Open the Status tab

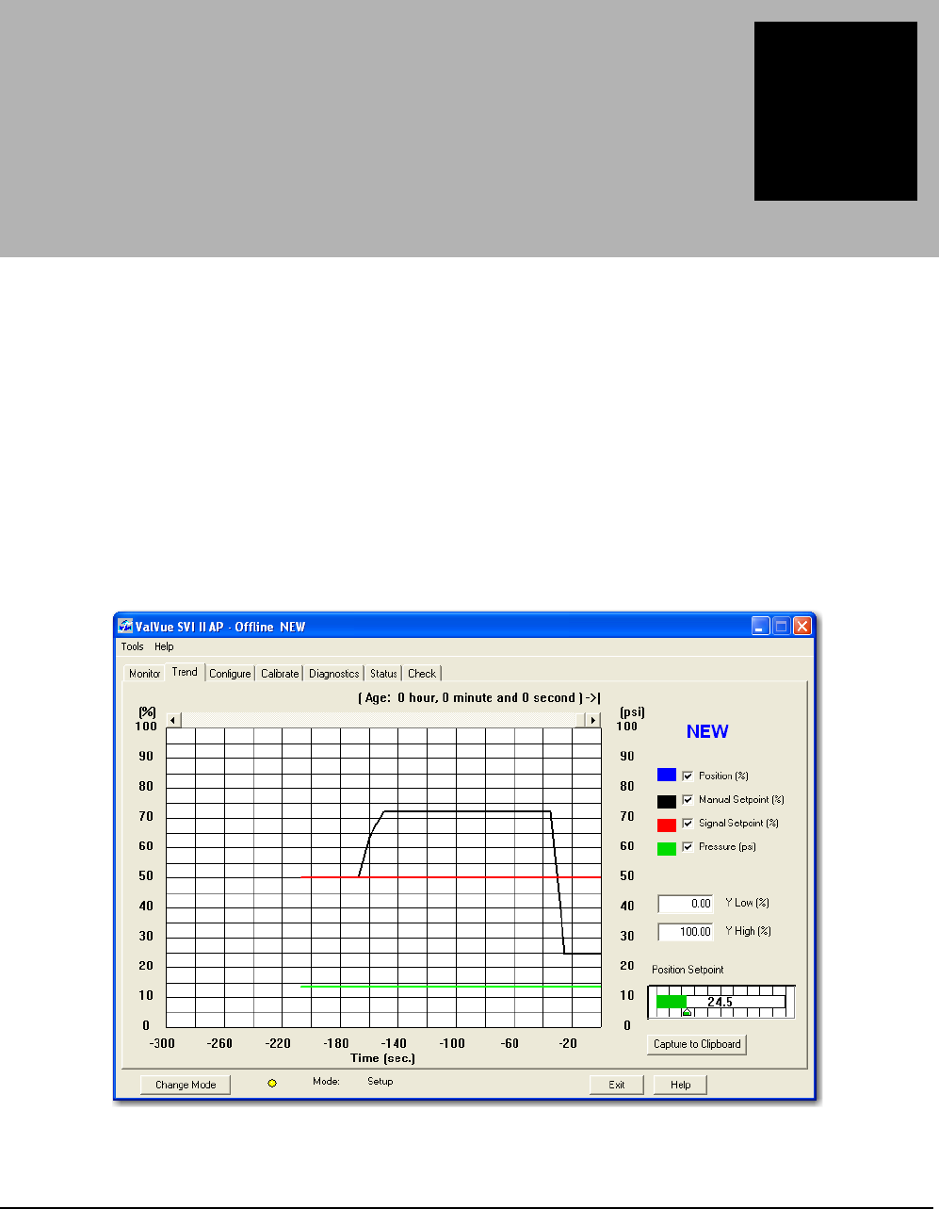tap(383, 673)
